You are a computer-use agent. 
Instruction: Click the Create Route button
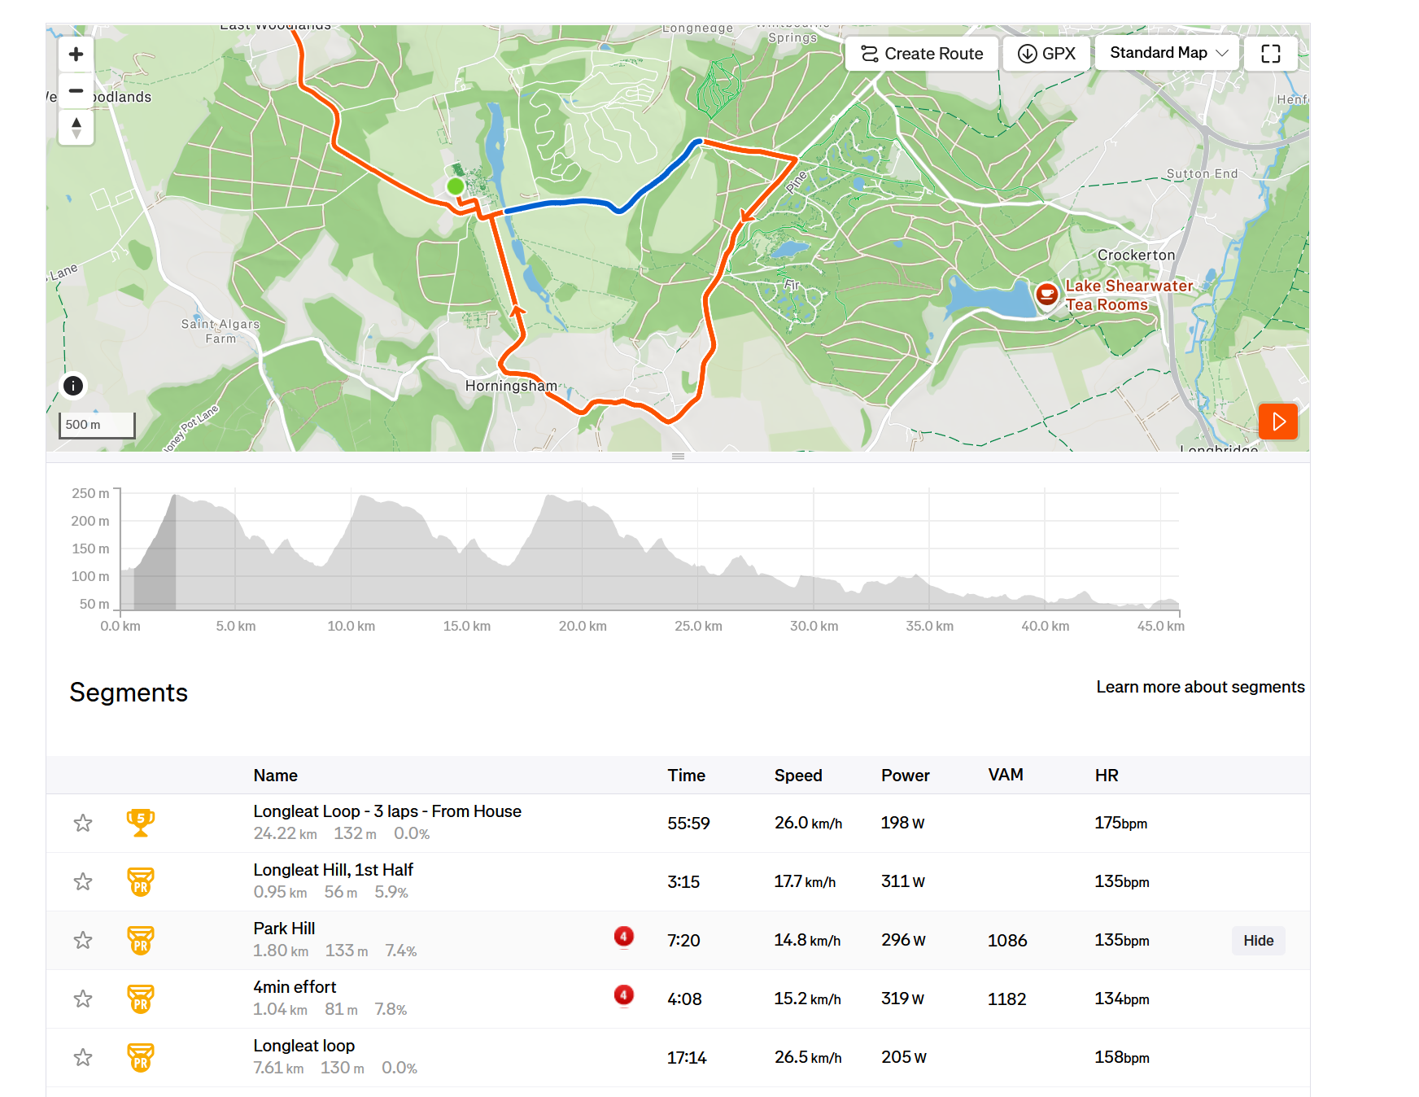[x=922, y=54]
